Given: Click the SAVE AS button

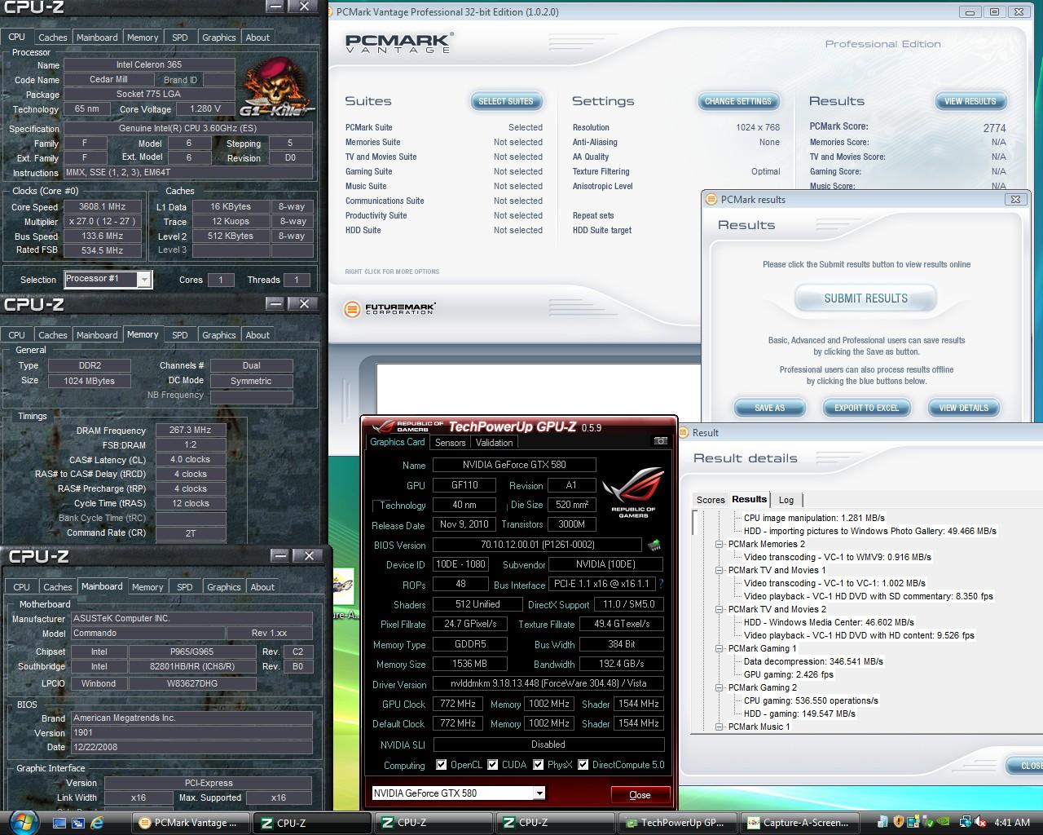Looking at the screenshot, I should [770, 408].
